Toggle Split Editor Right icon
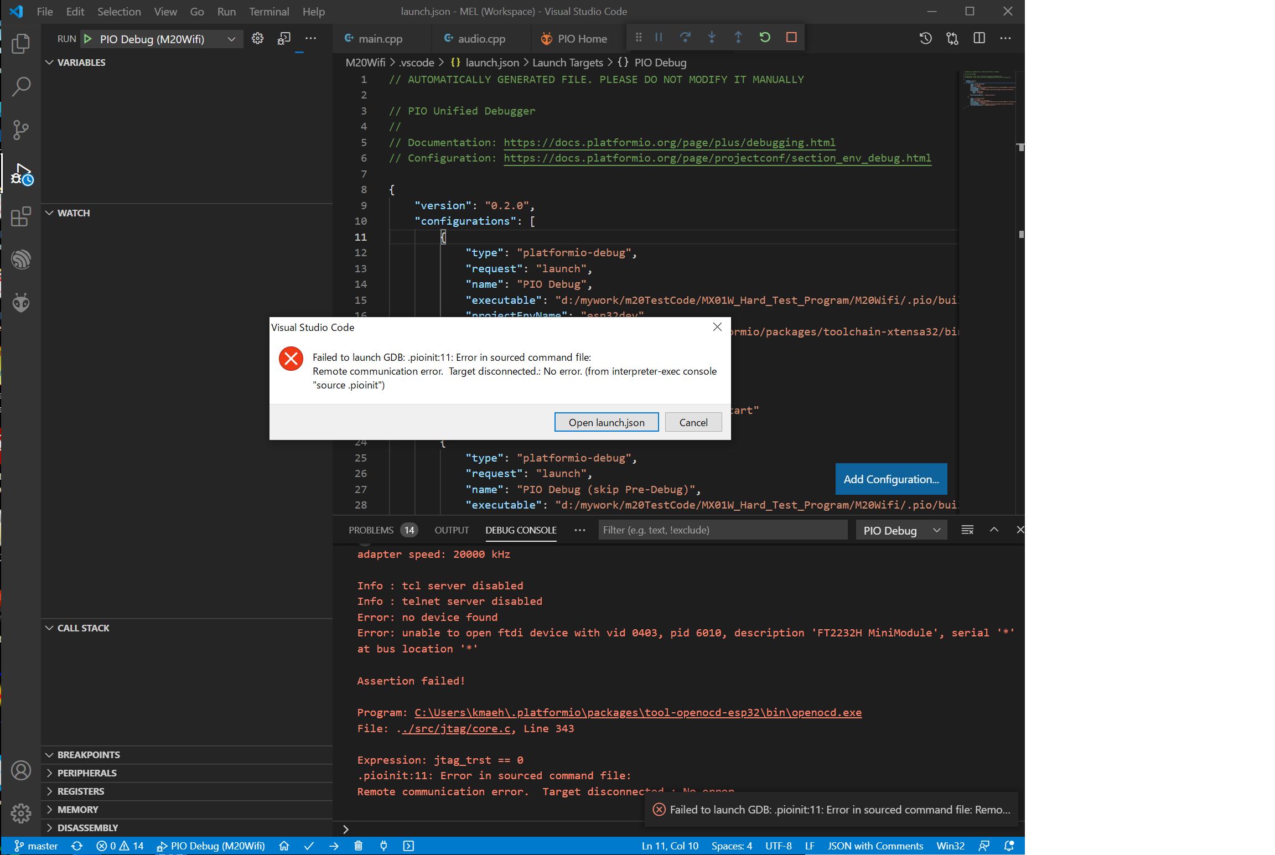 (978, 38)
